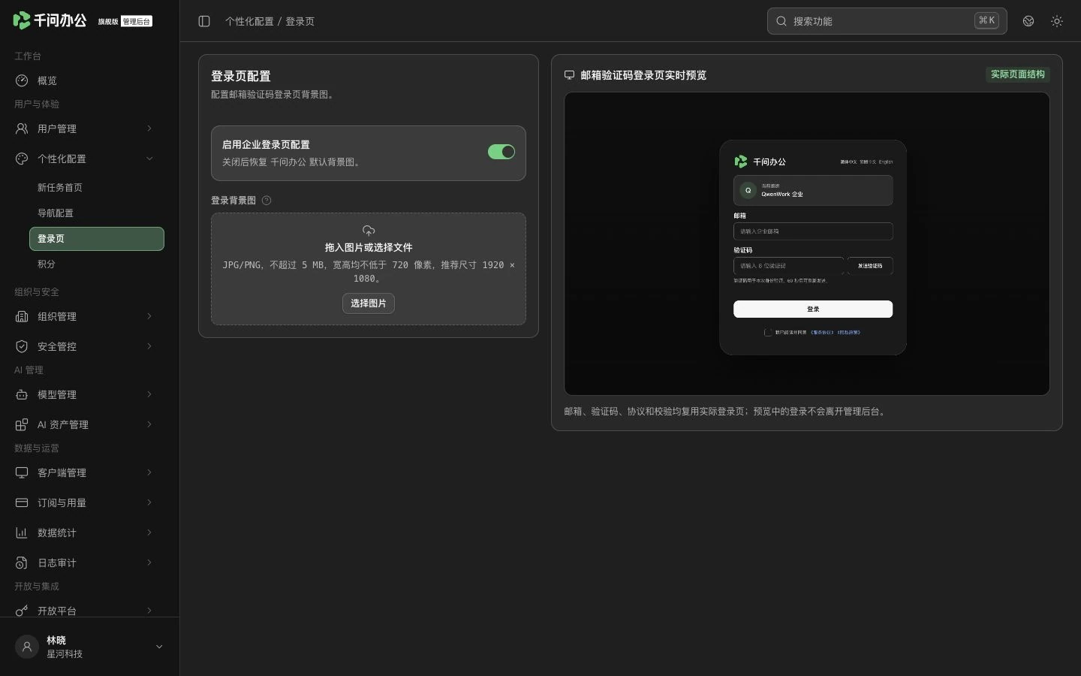Expand the 安全管控 chevron
Viewport: 1081px width, 676px height.
pos(149,346)
